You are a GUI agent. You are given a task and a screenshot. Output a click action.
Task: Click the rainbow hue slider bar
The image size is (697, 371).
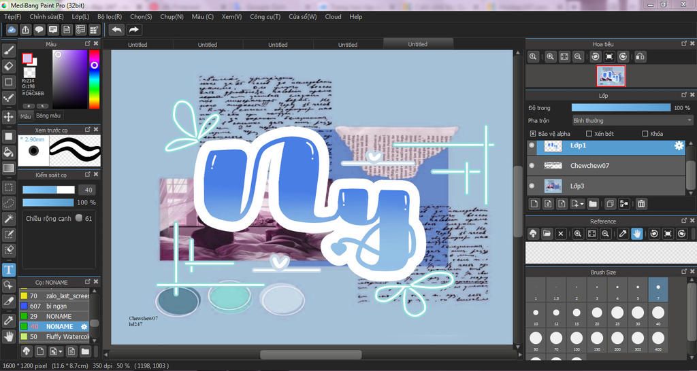coord(94,79)
